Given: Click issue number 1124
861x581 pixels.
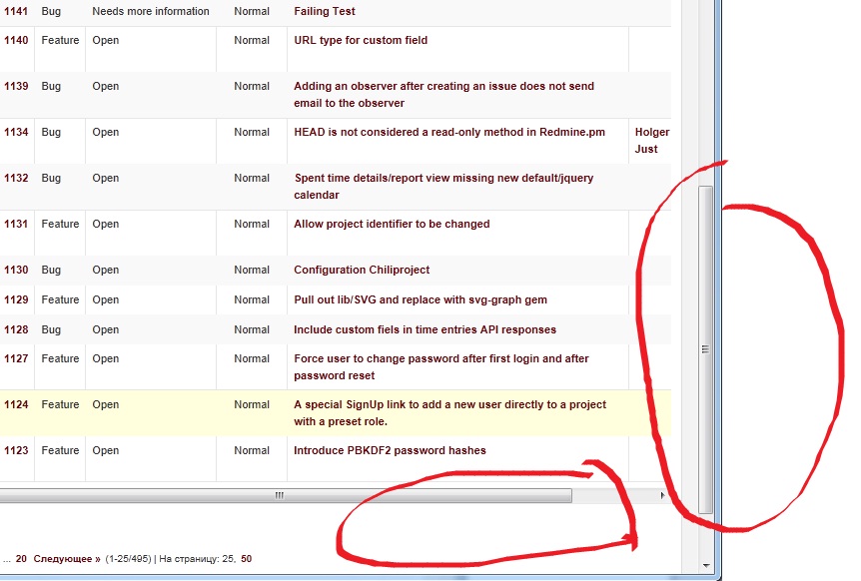Looking at the screenshot, I should [x=16, y=404].
